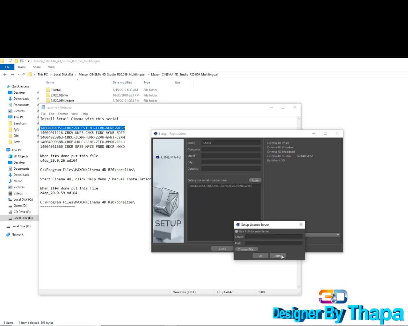Click OK in Setup License Server dialog
This screenshot has height=326, width=408.
pos(260,256)
